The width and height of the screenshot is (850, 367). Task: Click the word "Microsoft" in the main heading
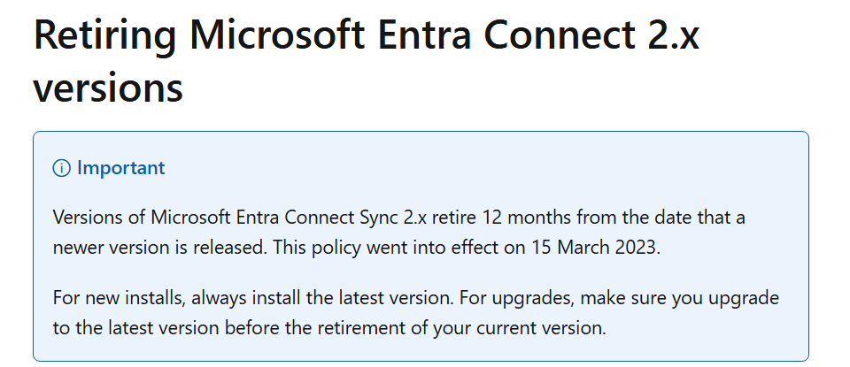(277, 34)
